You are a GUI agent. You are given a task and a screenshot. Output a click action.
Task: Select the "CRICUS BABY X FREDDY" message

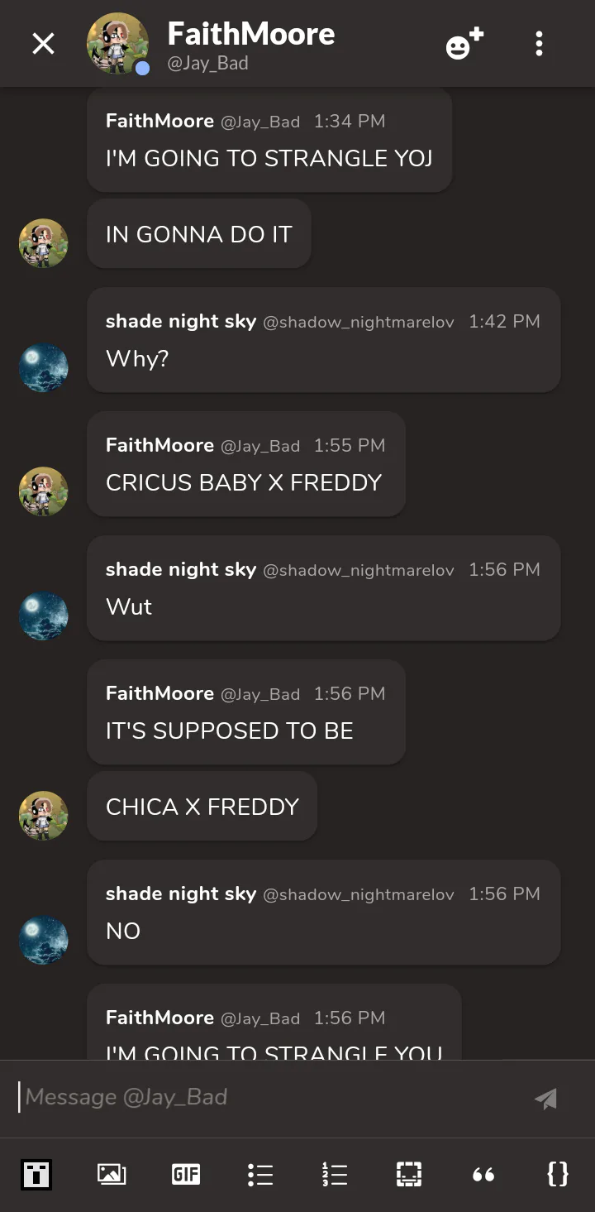(x=244, y=482)
